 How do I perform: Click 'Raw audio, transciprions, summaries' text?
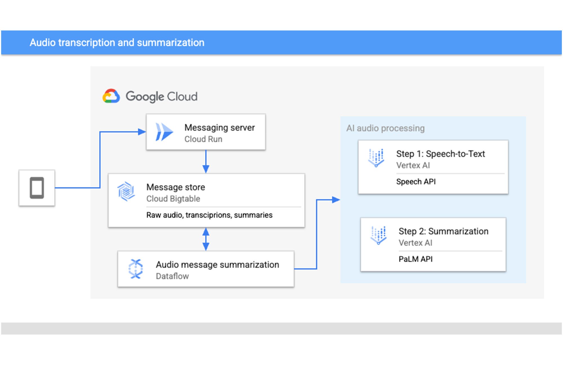[209, 215]
